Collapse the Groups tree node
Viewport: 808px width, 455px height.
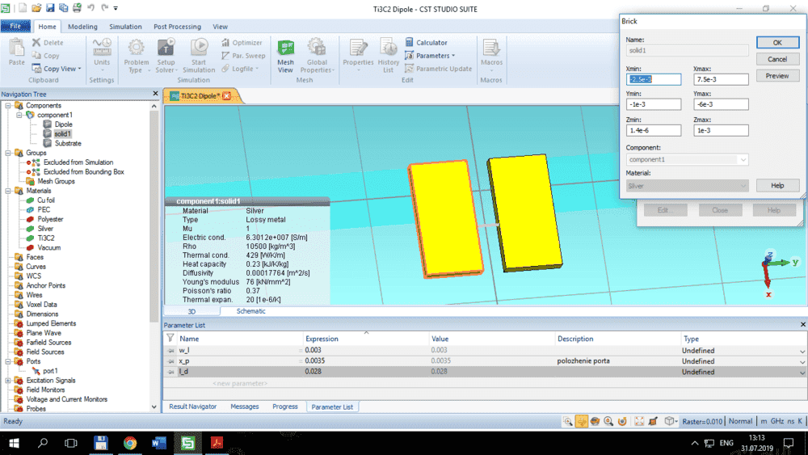pyautogui.click(x=8, y=153)
